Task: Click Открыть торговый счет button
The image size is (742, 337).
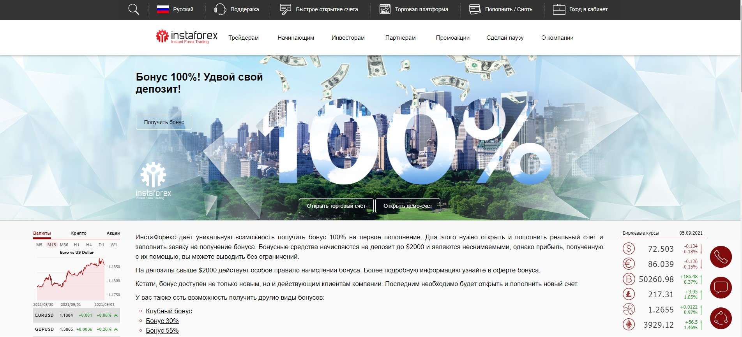Action: [x=336, y=206]
